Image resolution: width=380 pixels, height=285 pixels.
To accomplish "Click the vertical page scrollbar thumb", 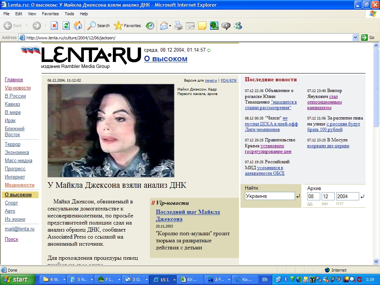I will click(x=376, y=87).
